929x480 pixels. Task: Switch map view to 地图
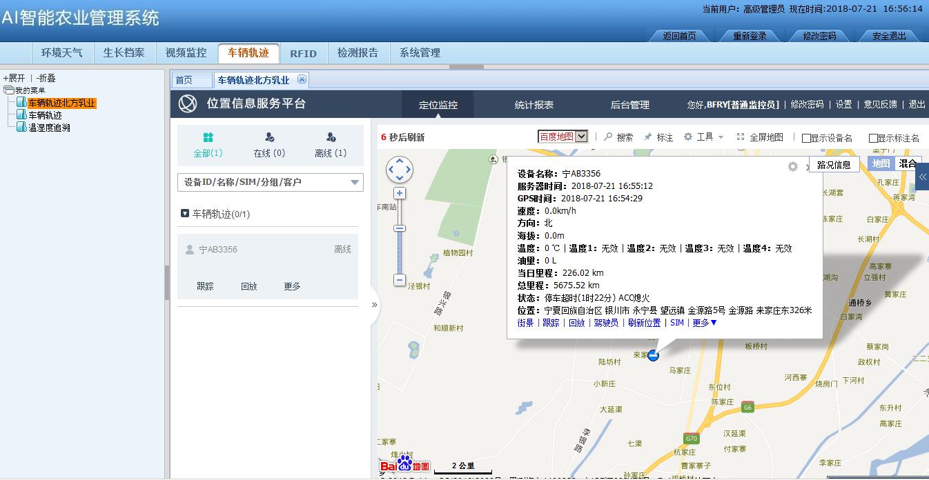point(881,163)
